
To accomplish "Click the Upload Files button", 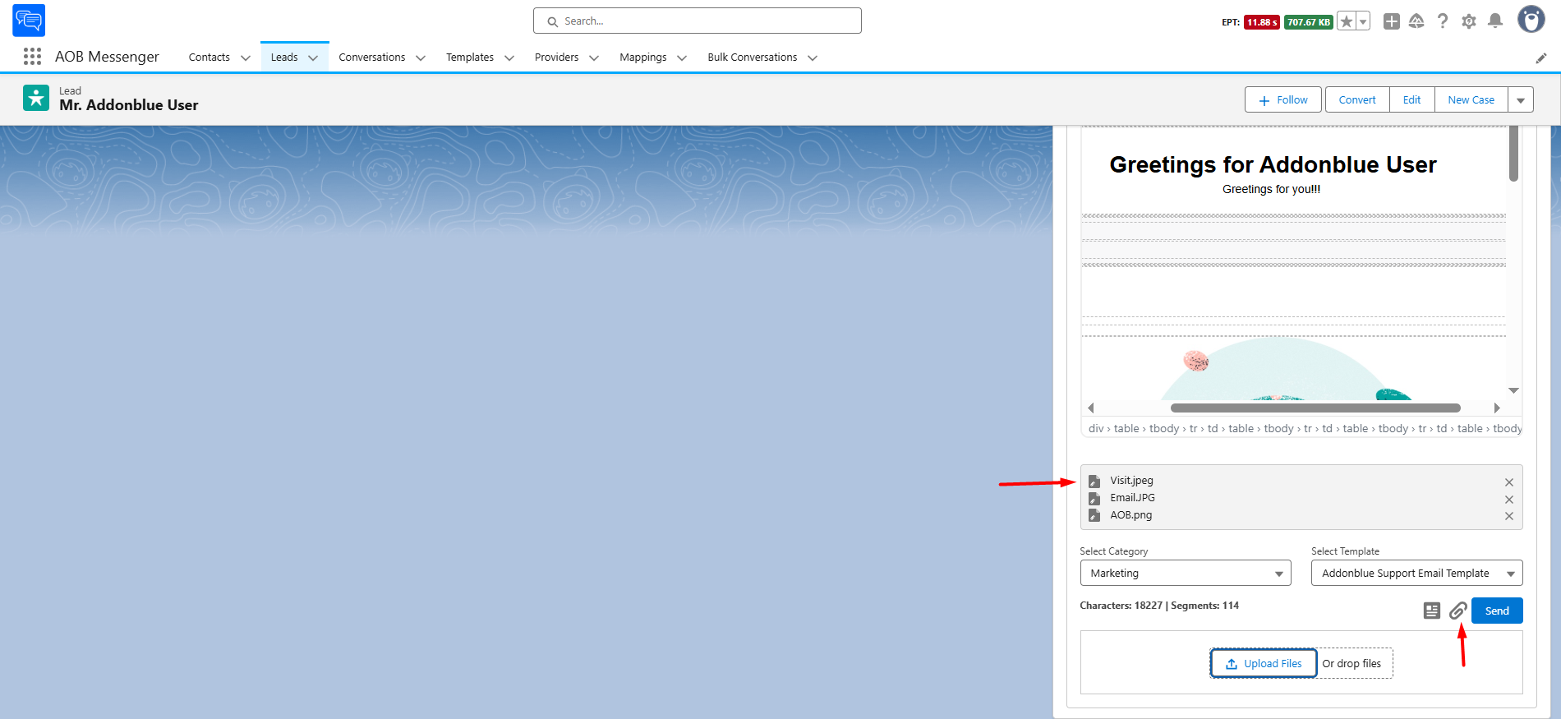I will [x=1264, y=663].
